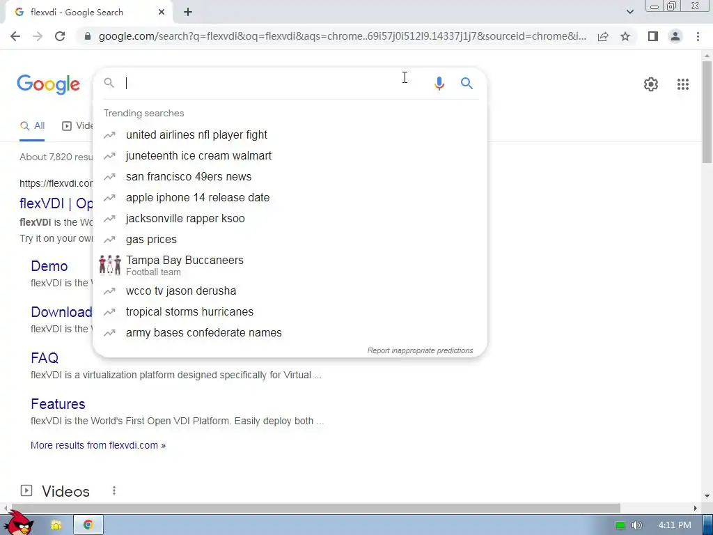Click the Chrome taskbar button
Screen dimensions: 713x535
[88, 525]
